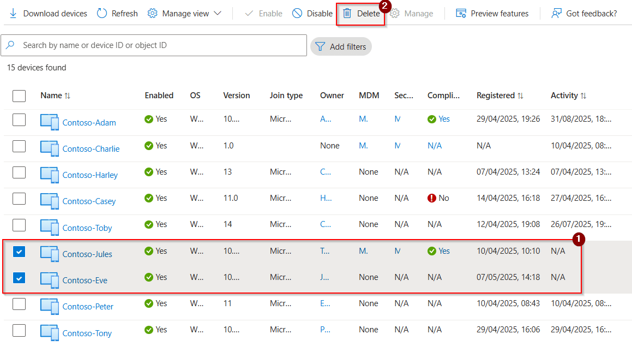Expand the Manage view dropdown chevron

(218, 13)
